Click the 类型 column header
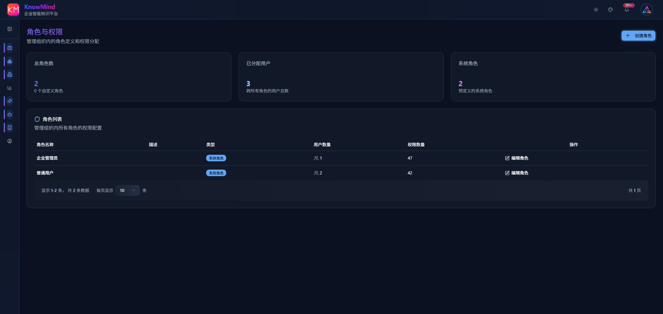The height and width of the screenshot is (314, 663). point(210,145)
